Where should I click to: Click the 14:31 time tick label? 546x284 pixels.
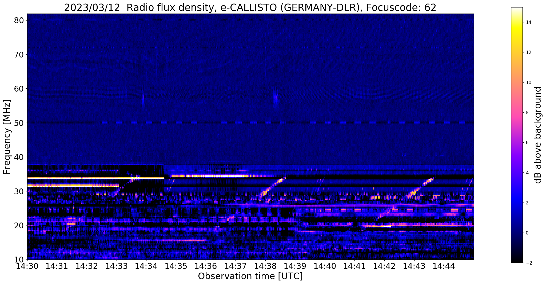click(x=57, y=266)
